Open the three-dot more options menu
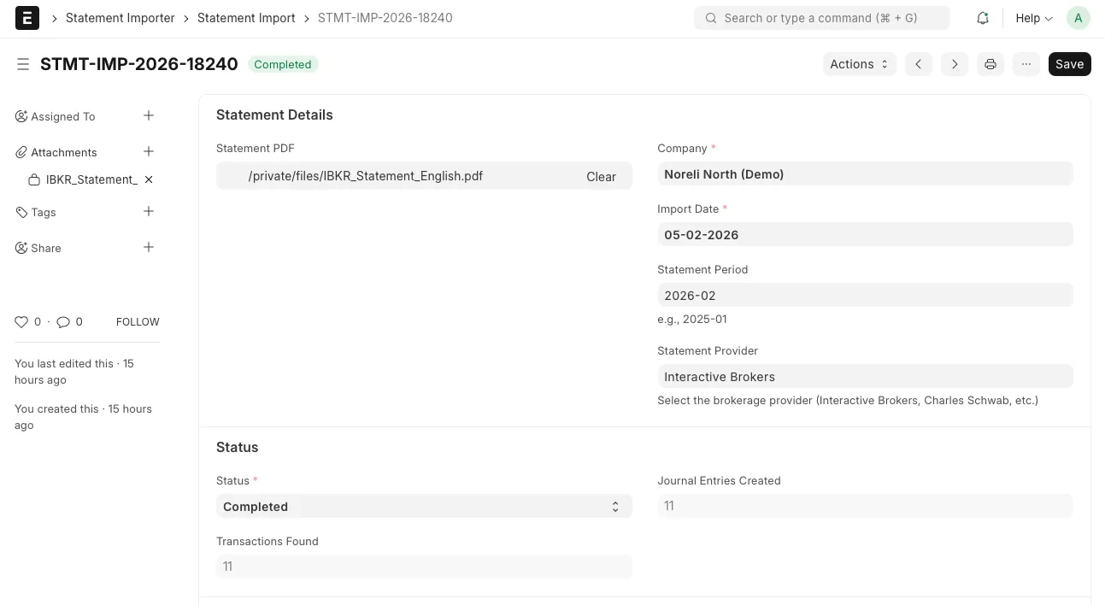1105x605 pixels. (1026, 64)
